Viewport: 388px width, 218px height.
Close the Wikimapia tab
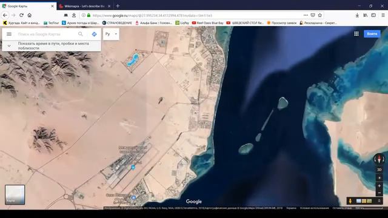click(109, 6)
